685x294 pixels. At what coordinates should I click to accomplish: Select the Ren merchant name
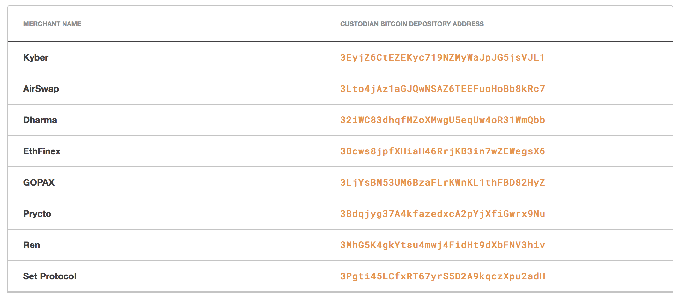coord(32,245)
